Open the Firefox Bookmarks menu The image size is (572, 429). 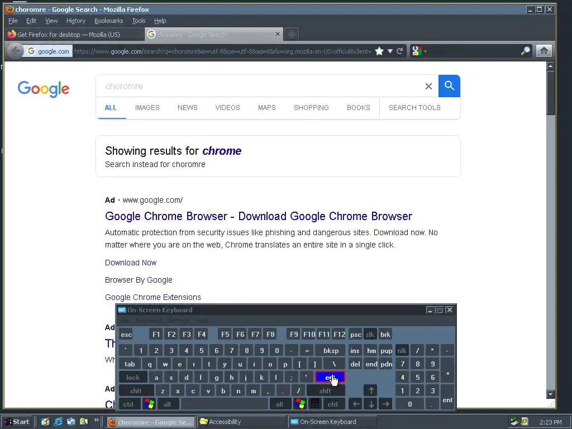pyautogui.click(x=109, y=21)
